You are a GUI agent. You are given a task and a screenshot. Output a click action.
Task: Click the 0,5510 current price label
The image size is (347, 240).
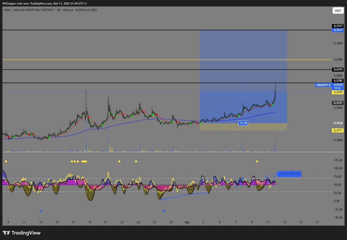(338, 85)
